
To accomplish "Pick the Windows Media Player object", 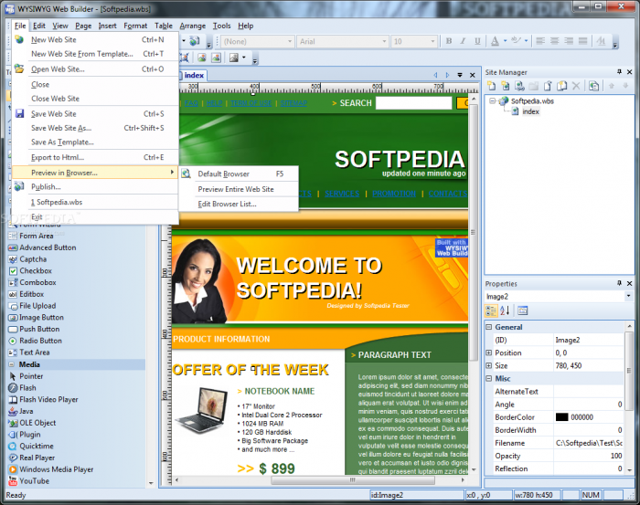I will coord(56,469).
